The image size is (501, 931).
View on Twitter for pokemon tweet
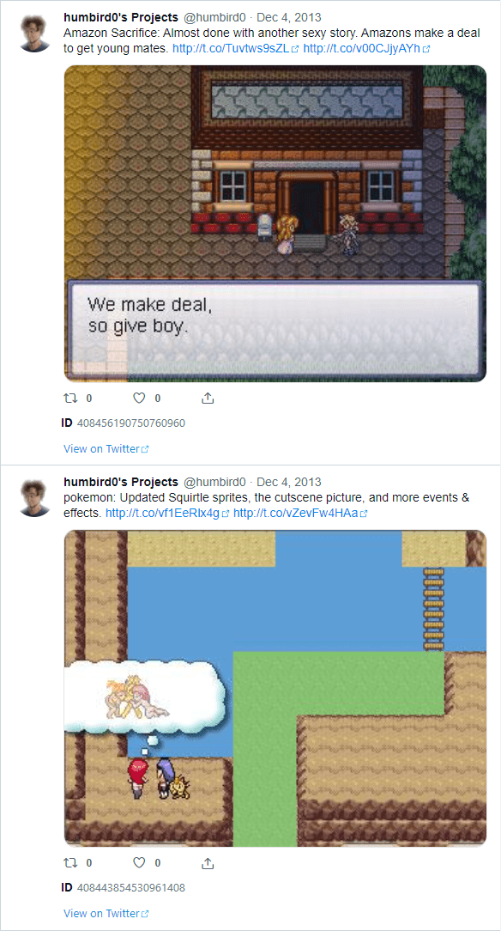[x=106, y=913]
